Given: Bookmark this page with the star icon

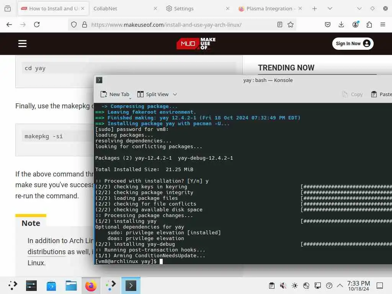Looking at the screenshot, I should click(291, 24).
